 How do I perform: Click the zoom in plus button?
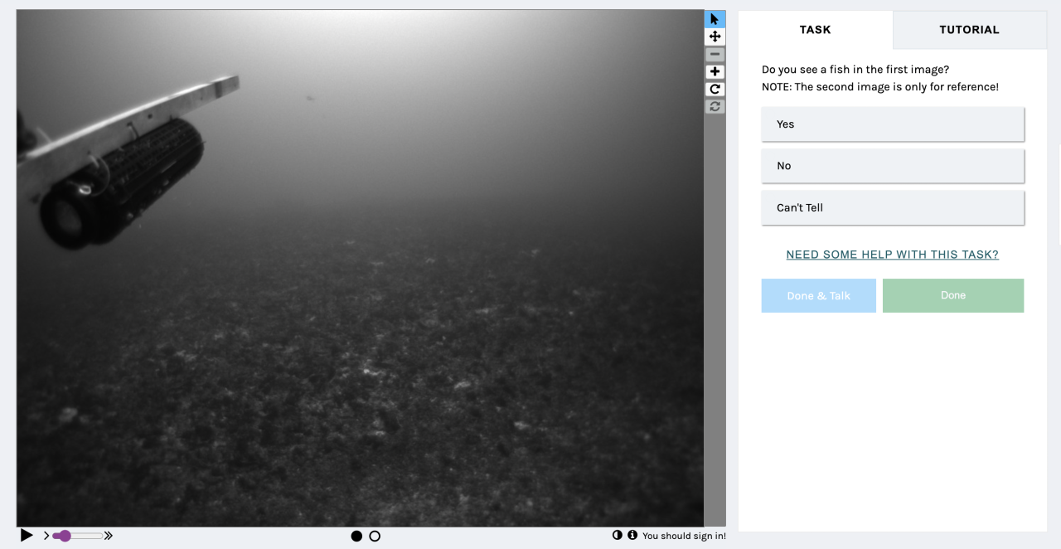point(715,71)
